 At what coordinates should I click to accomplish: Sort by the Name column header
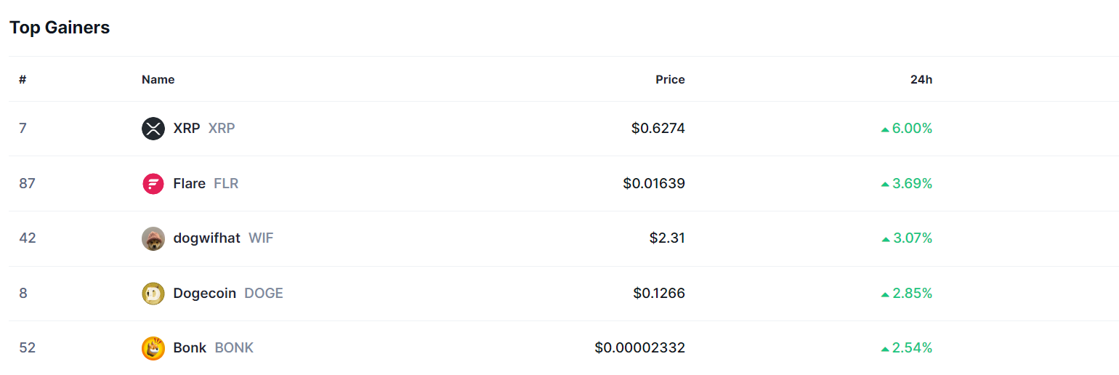(x=158, y=79)
